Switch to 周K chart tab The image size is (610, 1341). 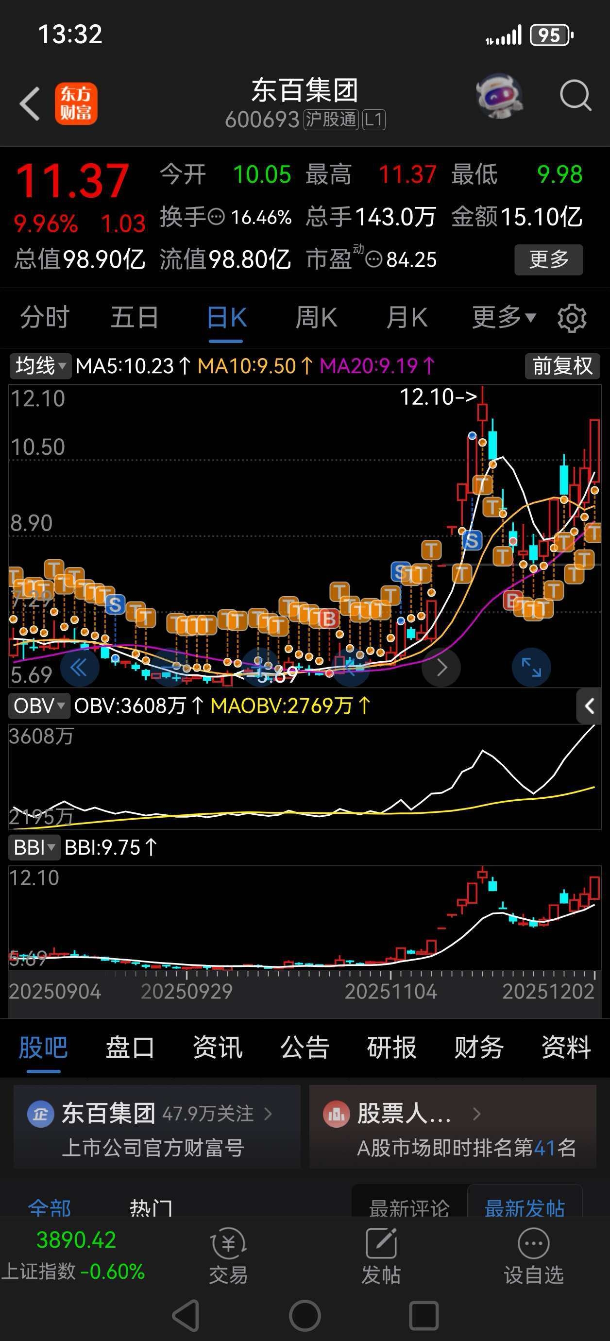pos(316,317)
